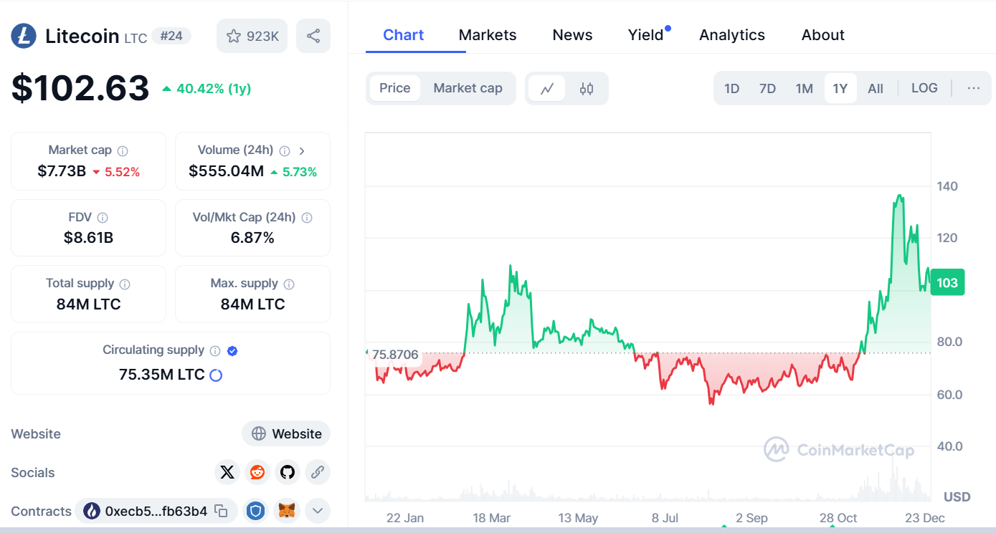Select the Market cap chart toggle

pyautogui.click(x=468, y=88)
